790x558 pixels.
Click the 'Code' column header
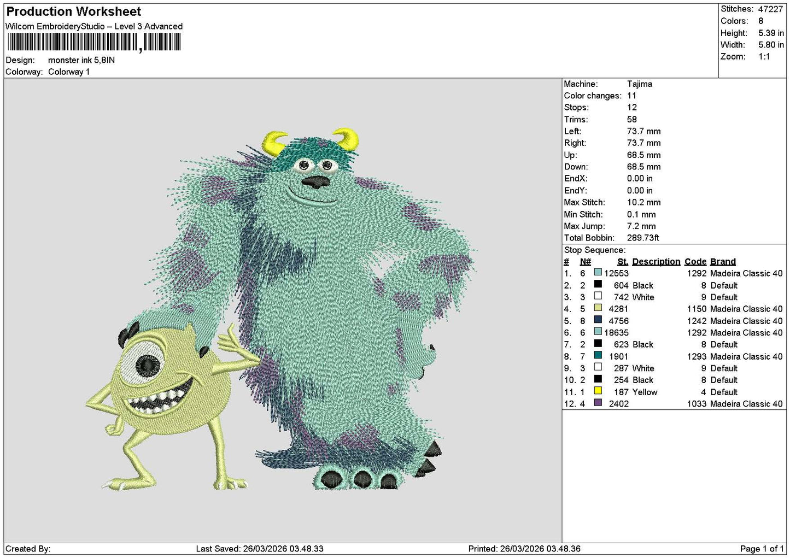pyautogui.click(x=695, y=262)
